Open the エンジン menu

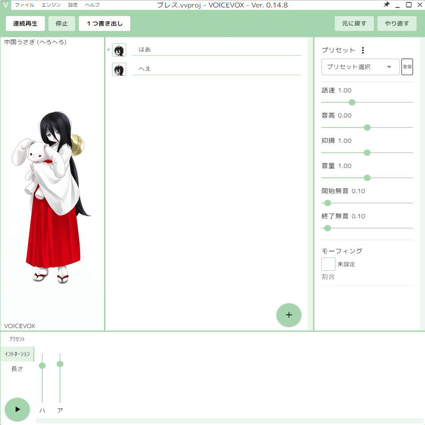pyautogui.click(x=51, y=5)
